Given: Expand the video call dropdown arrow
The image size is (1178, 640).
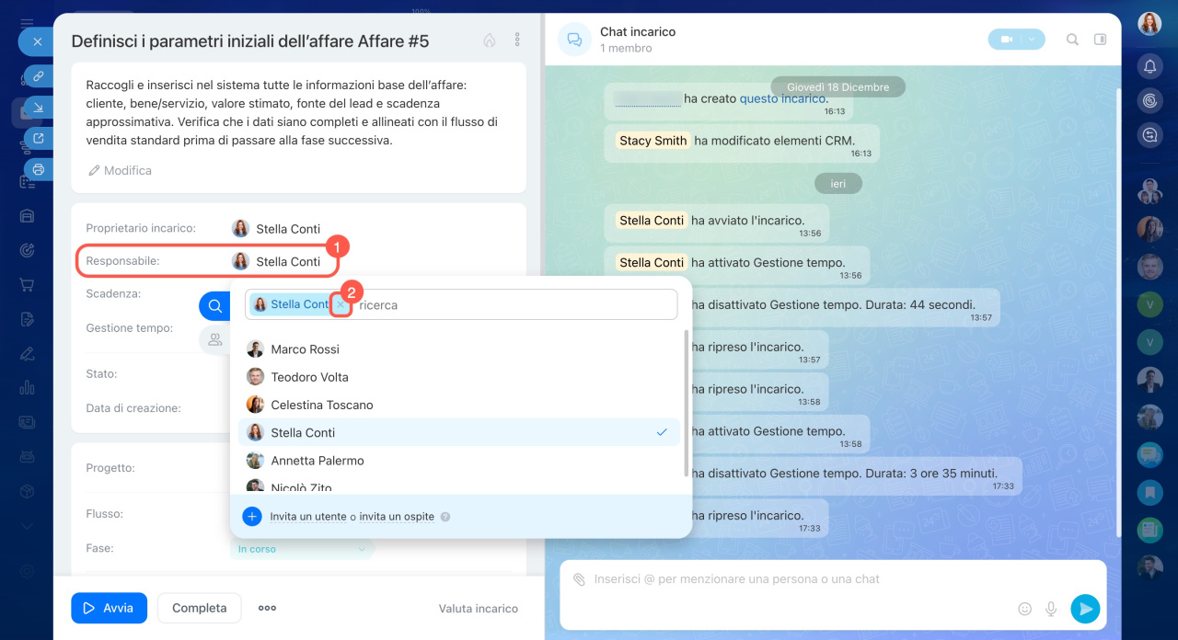Looking at the screenshot, I should (x=1034, y=40).
